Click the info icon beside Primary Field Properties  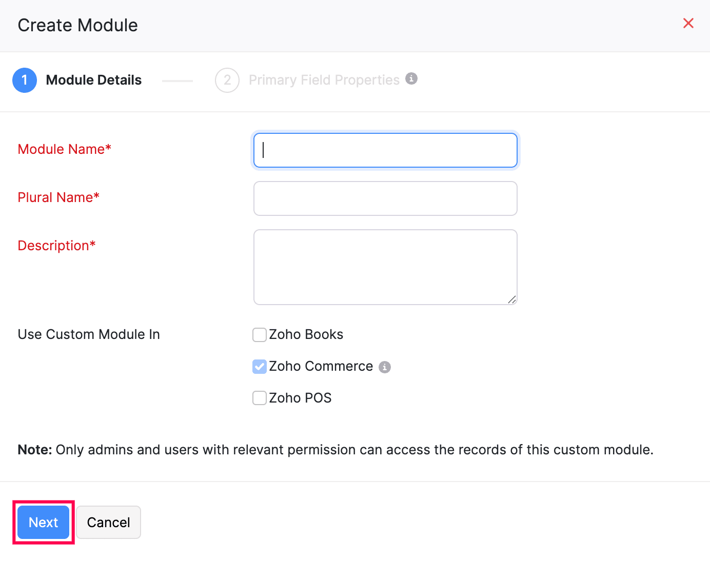tap(411, 78)
